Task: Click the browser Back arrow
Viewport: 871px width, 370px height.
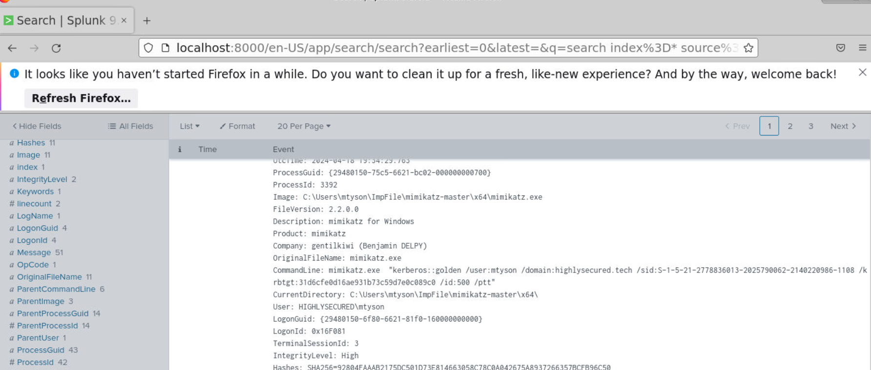Action: tap(12, 48)
